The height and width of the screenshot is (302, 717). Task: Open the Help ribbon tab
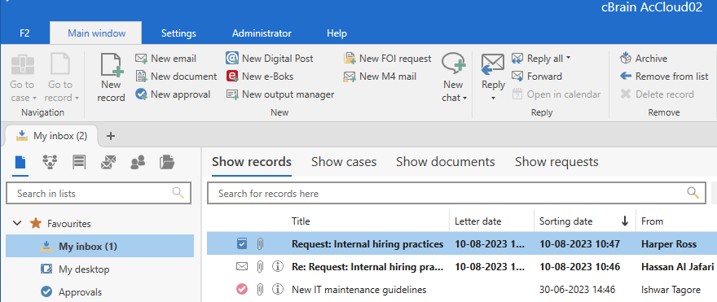tap(337, 33)
